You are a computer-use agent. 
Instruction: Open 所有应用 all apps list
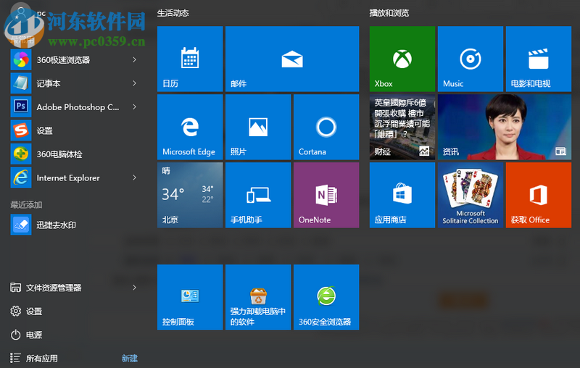pos(41,358)
